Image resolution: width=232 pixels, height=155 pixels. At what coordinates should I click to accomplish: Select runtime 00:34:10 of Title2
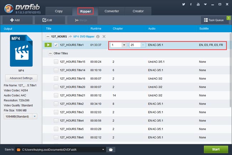pos(96,104)
